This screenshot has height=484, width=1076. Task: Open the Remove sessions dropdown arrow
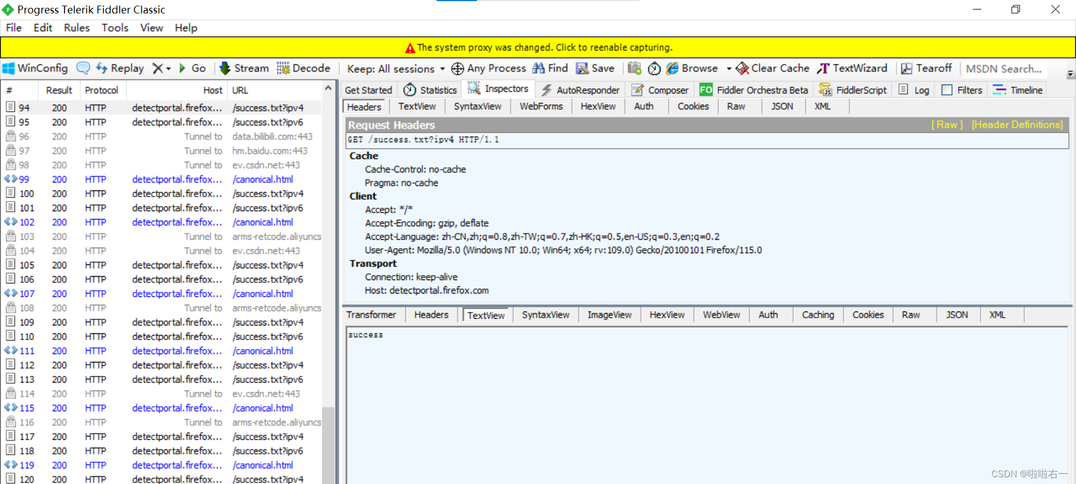click(x=168, y=69)
